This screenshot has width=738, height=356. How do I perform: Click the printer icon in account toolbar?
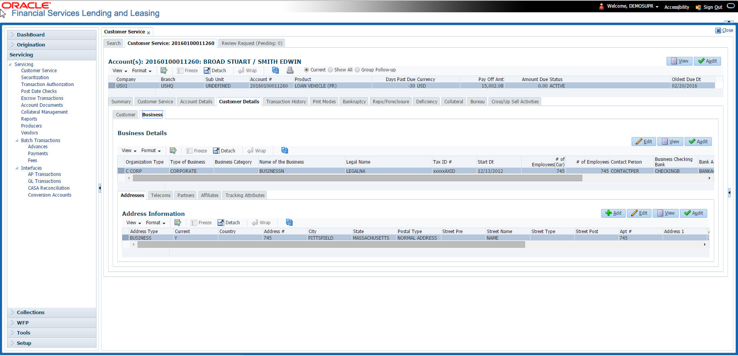pos(290,70)
